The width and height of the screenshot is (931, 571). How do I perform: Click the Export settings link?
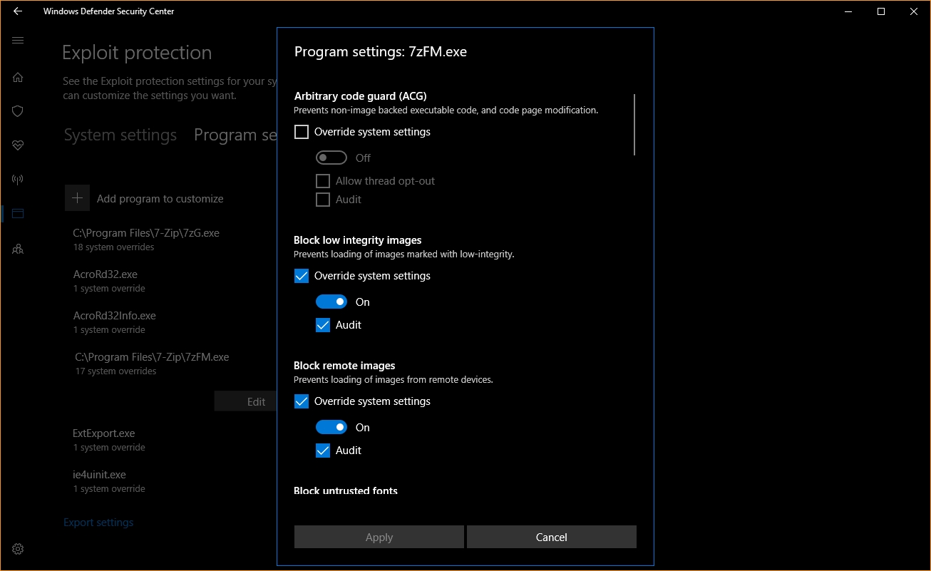pyautogui.click(x=98, y=523)
